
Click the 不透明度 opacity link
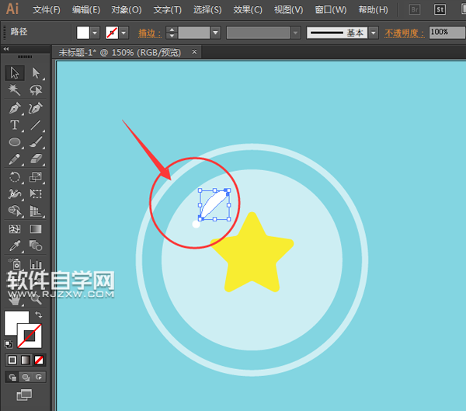[405, 33]
